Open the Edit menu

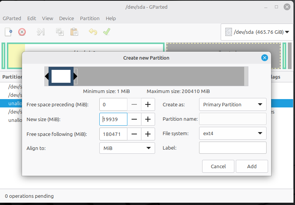31,19
